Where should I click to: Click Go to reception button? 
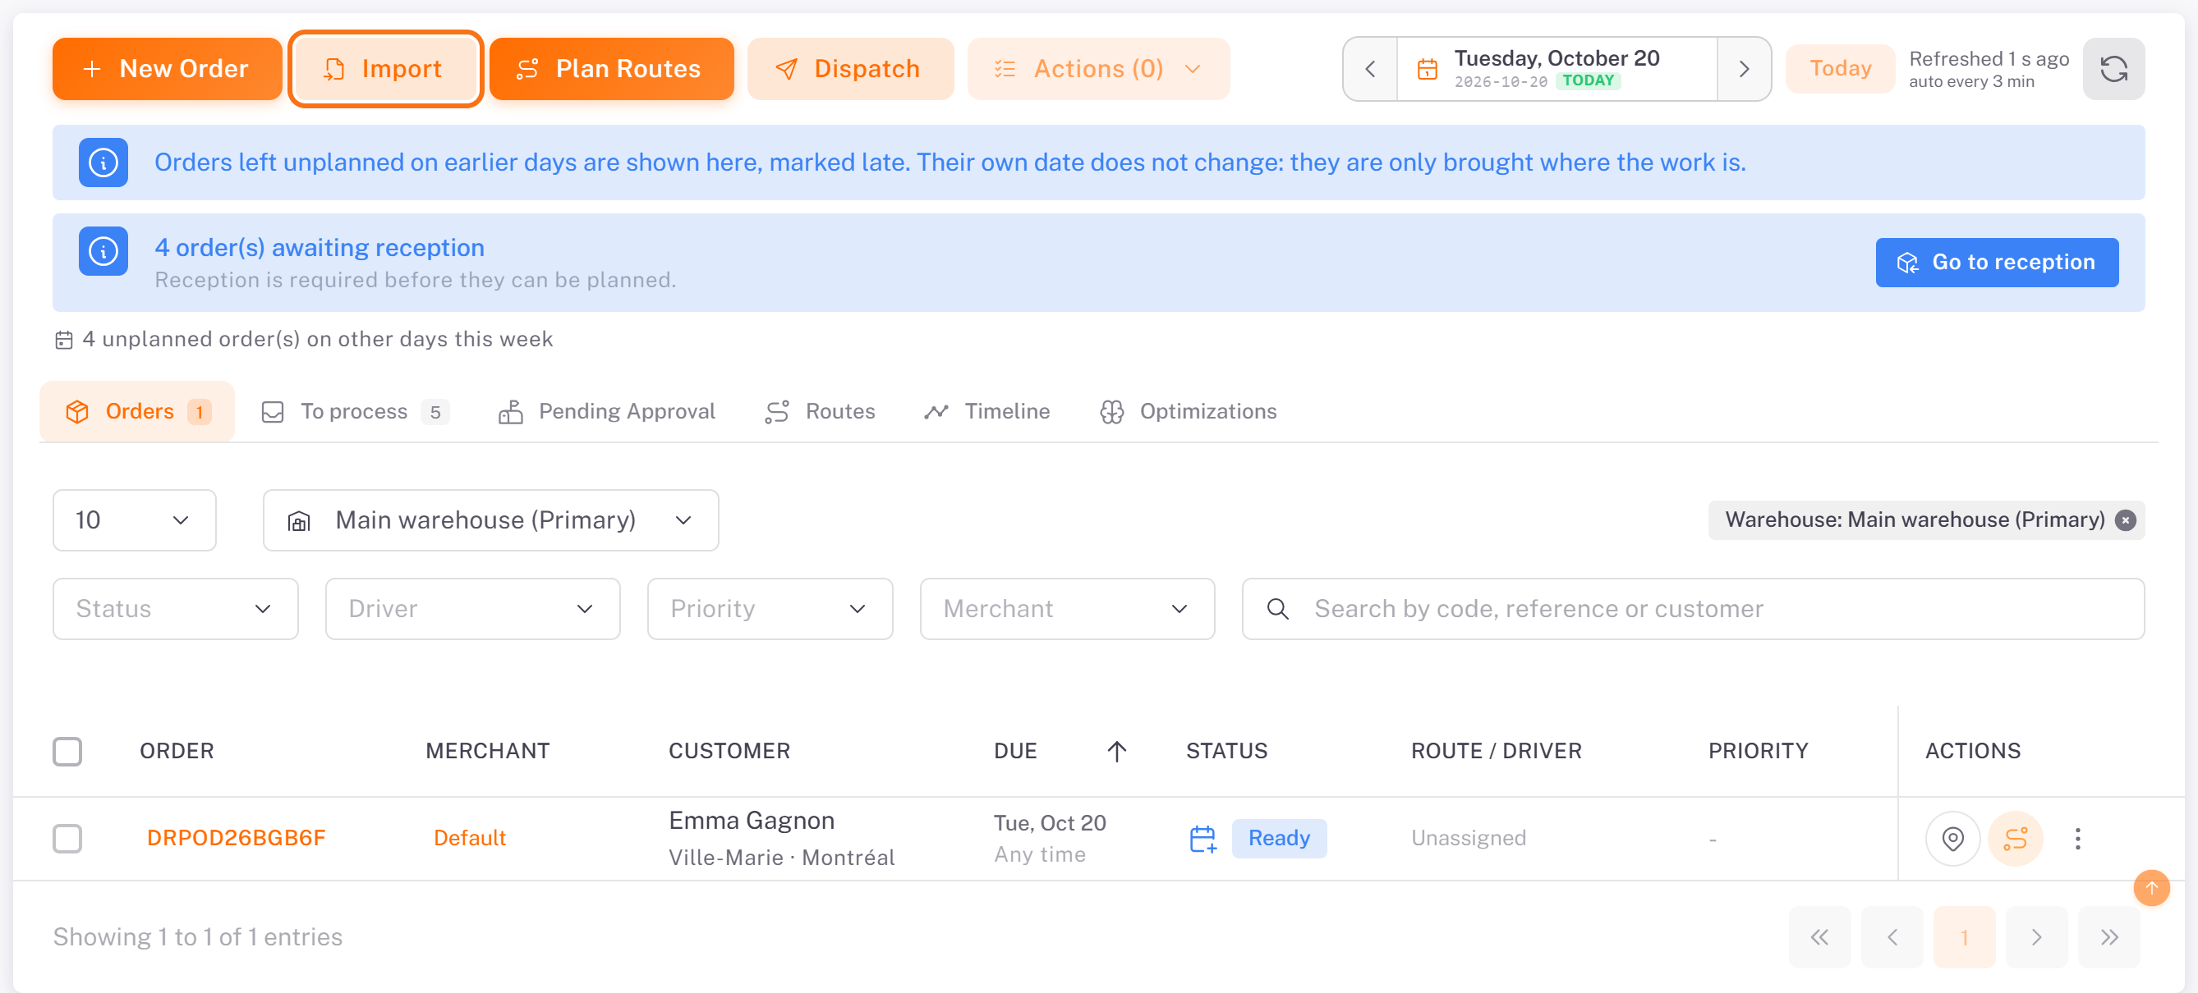click(x=1996, y=263)
